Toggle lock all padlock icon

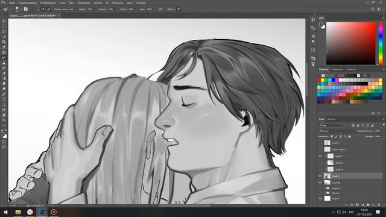coord(350,136)
